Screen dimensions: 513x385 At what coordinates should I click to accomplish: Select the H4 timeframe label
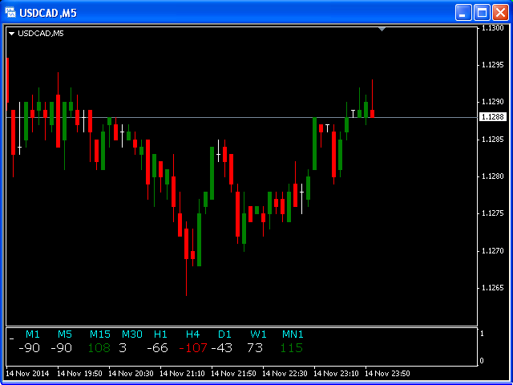click(192, 334)
